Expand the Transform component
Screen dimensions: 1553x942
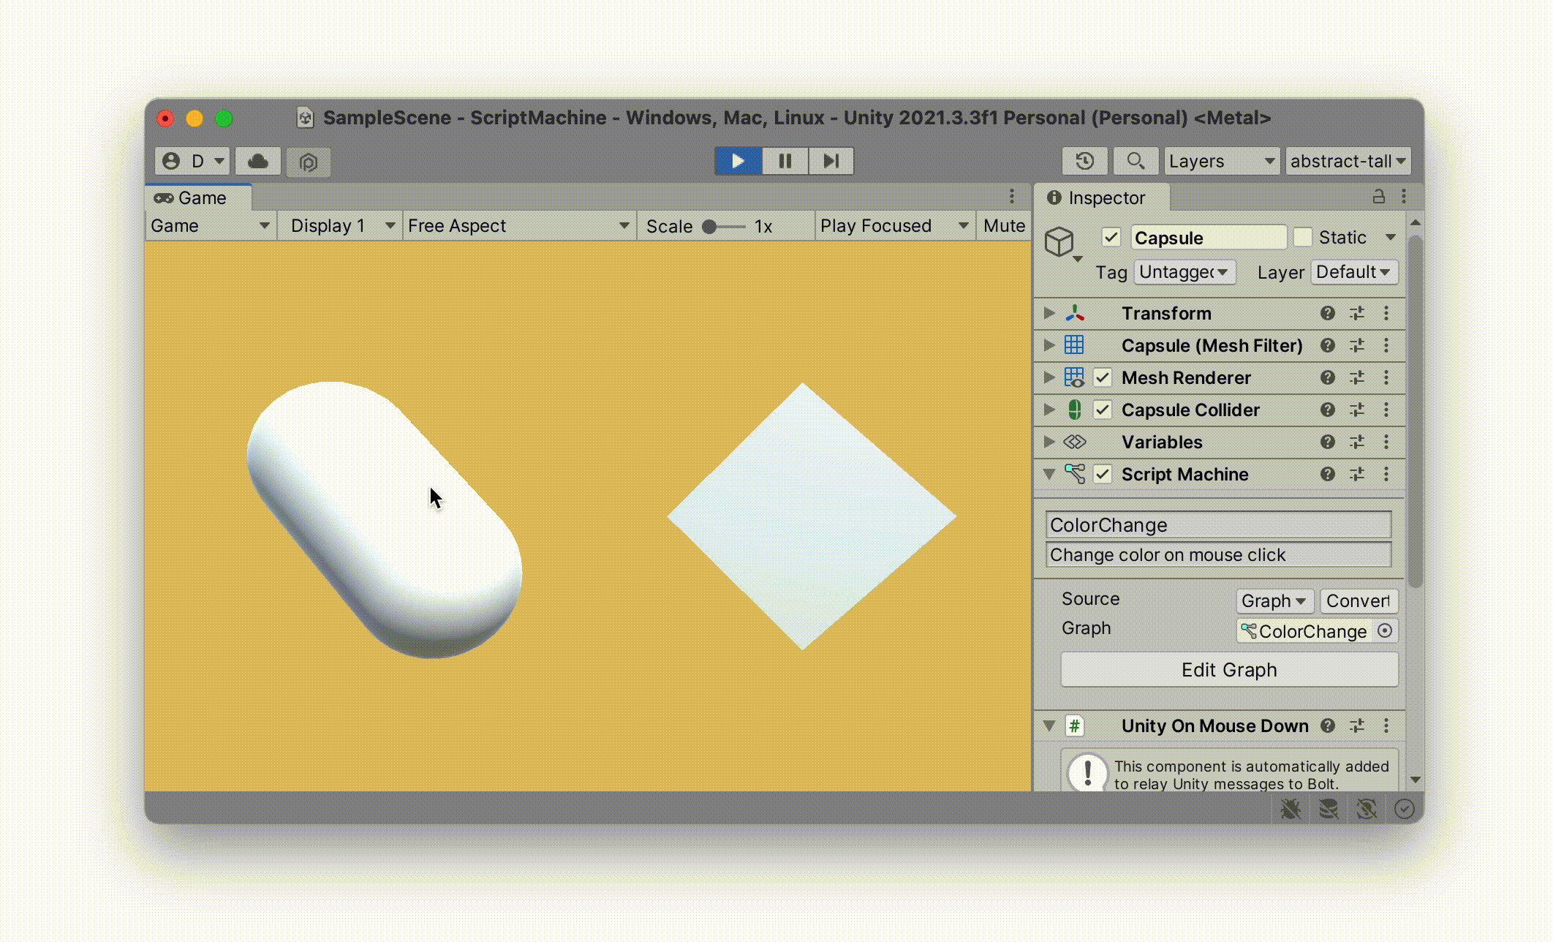[x=1049, y=313]
